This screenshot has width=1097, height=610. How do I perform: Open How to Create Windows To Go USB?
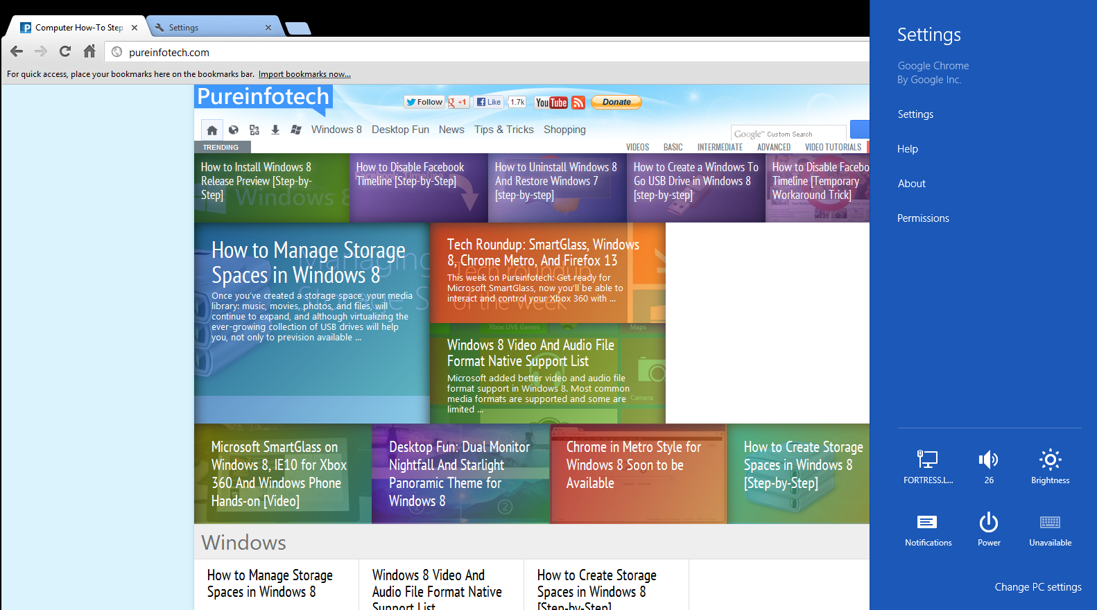click(696, 188)
